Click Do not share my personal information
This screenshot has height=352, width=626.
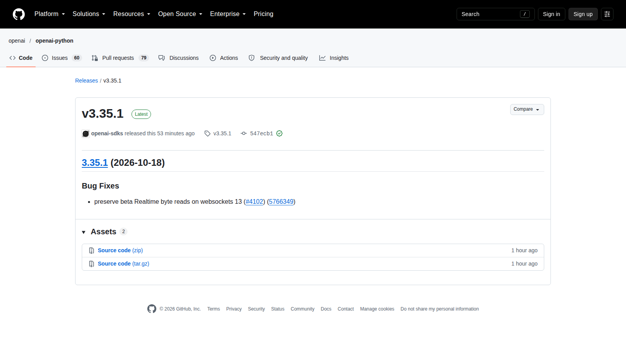(440, 309)
